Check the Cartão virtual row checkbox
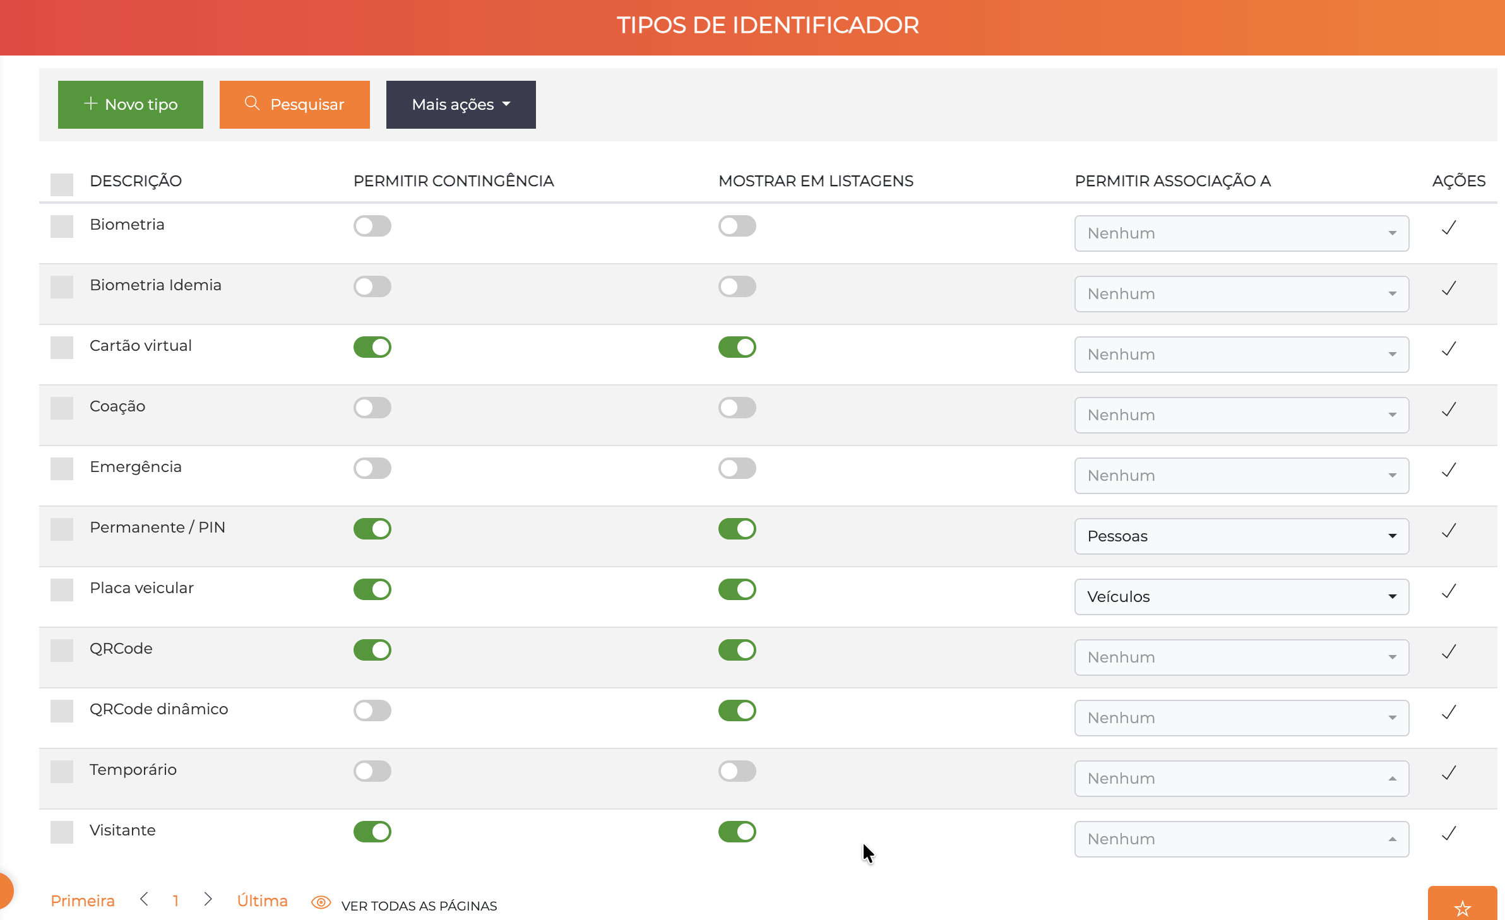Image resolution: width=1505 pixels, height=920 pixels. [x=62, y=348]
